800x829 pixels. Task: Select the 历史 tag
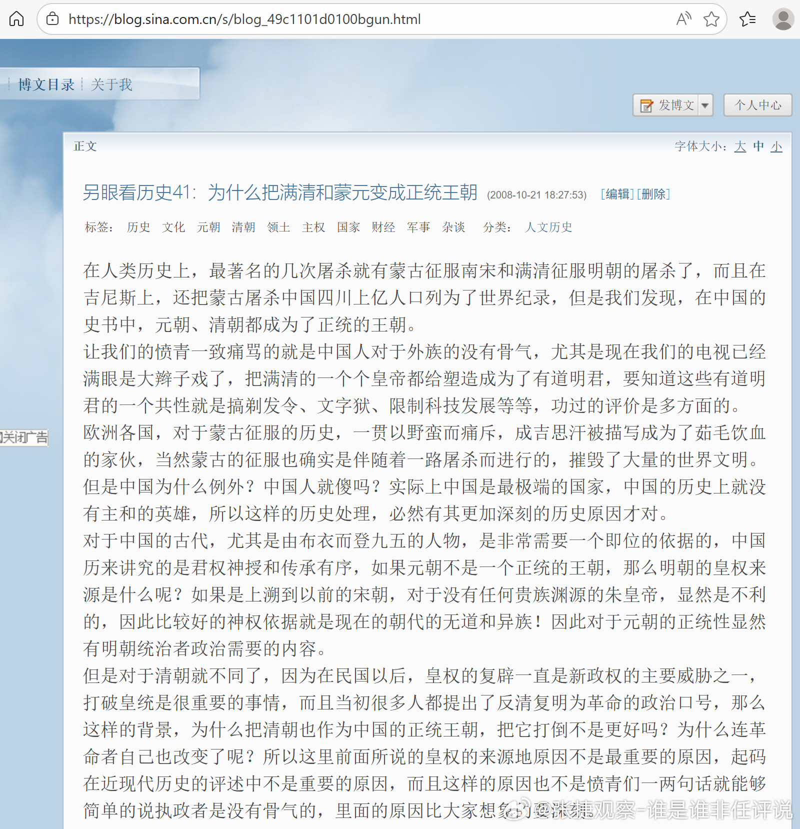click(138, 227)
